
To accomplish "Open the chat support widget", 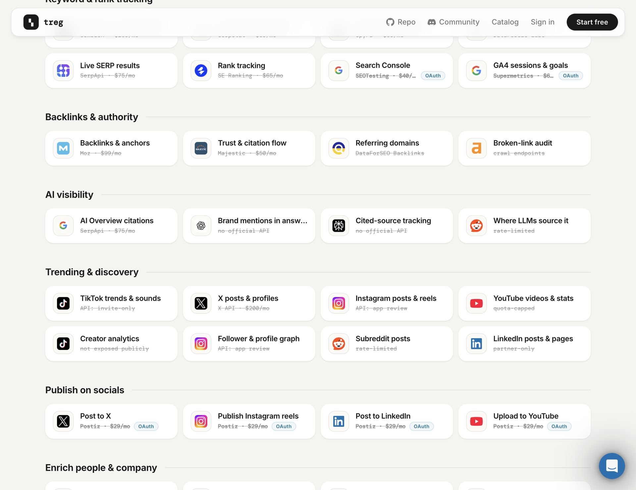I will (x=612, y=466).
